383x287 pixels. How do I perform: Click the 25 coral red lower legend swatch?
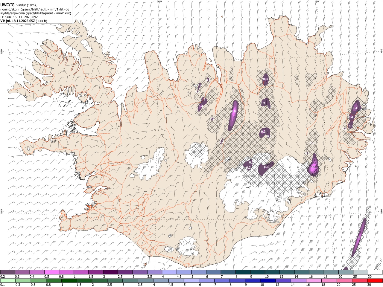tap(360, 281)
